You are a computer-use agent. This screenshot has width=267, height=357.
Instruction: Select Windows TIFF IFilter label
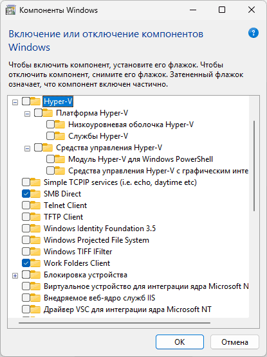[x=78, y=252]
